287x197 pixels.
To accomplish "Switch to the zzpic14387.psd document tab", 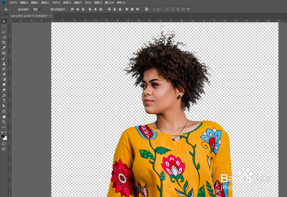I will [x=29, y=16].
